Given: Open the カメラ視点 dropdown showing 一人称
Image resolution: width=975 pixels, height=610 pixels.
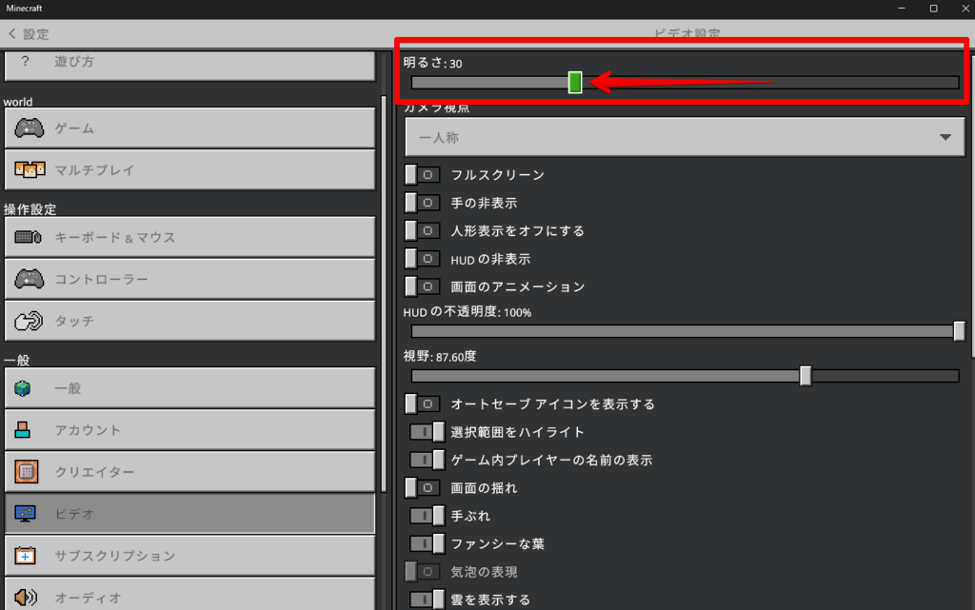Looking at the screenshot, I should pyautogui.click(x=685, y=138).
